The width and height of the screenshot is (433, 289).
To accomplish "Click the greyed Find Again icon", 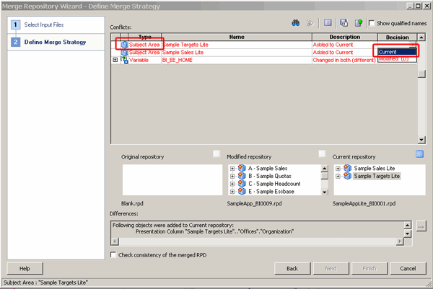I will pos(310,23).
